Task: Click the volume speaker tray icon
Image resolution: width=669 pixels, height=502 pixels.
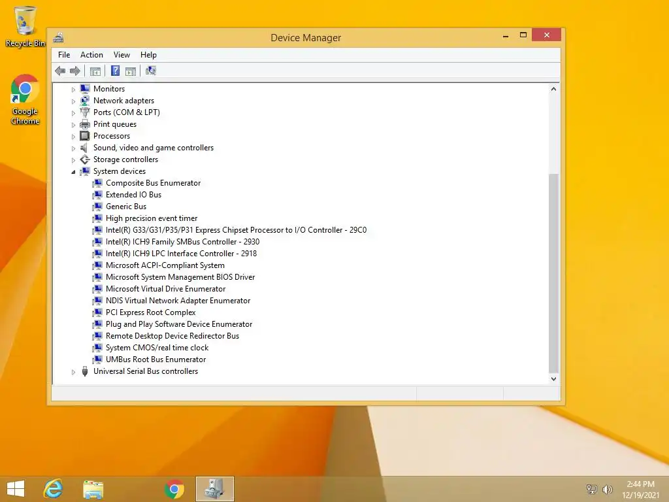Action: (607, 490)
